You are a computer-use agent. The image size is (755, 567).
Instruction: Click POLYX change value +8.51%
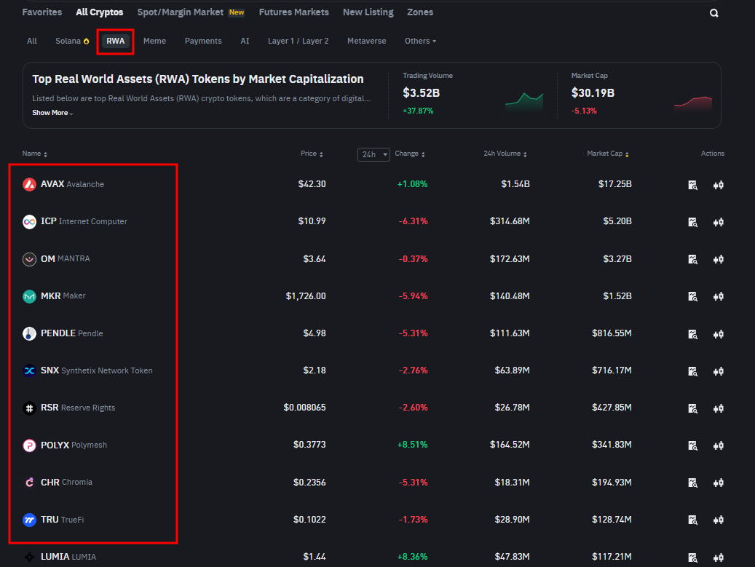tap(412, 445)
